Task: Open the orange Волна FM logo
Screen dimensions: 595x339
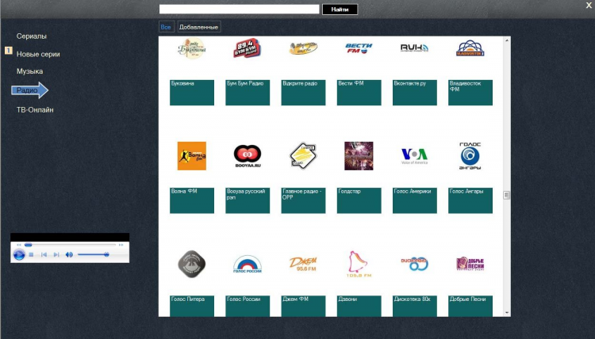Action: (192, 156)
